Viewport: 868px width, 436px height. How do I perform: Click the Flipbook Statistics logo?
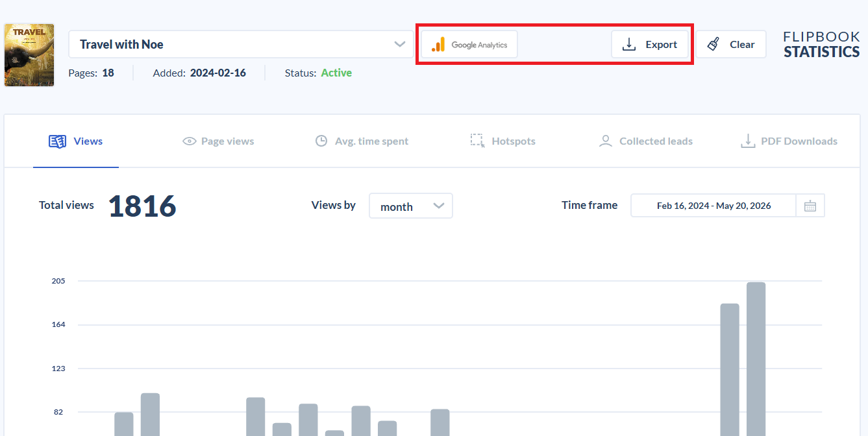point(821,45)
